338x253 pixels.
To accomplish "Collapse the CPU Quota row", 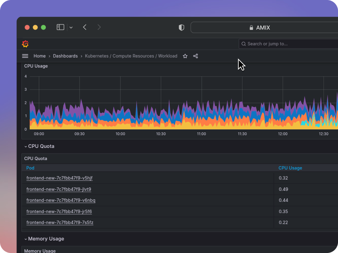I will [39, 146].
